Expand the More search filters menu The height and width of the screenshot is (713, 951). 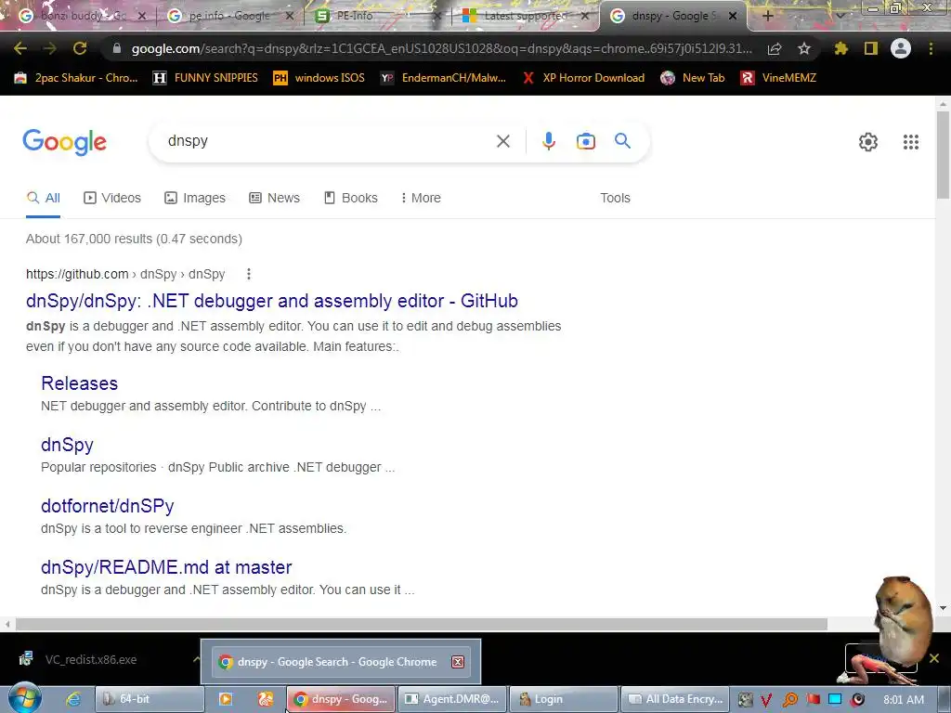pos(421,198)
